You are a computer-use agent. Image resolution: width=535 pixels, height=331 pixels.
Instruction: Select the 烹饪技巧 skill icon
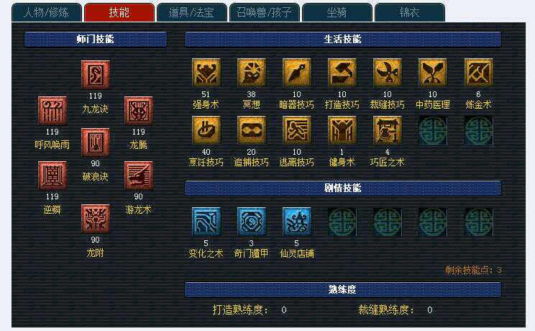[x=206, y=130]
